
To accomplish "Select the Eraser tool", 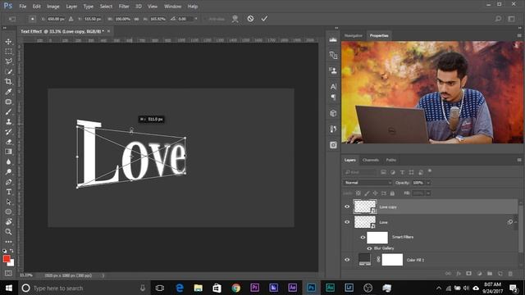I will [8, 142].
